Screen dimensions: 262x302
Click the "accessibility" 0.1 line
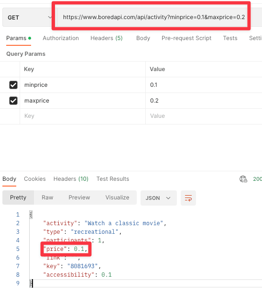(77, 275)
